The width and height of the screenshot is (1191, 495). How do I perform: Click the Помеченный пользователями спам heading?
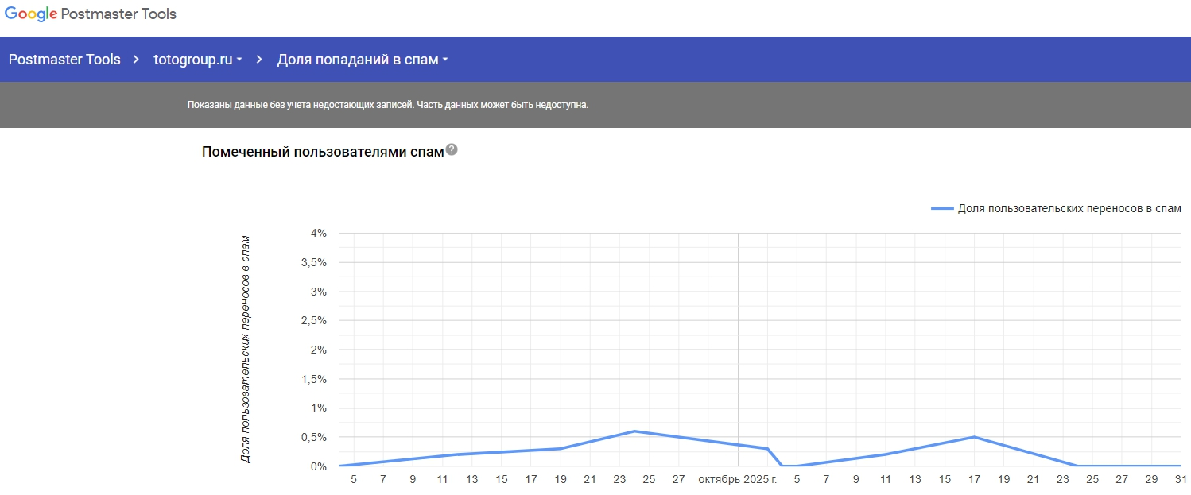323,152
